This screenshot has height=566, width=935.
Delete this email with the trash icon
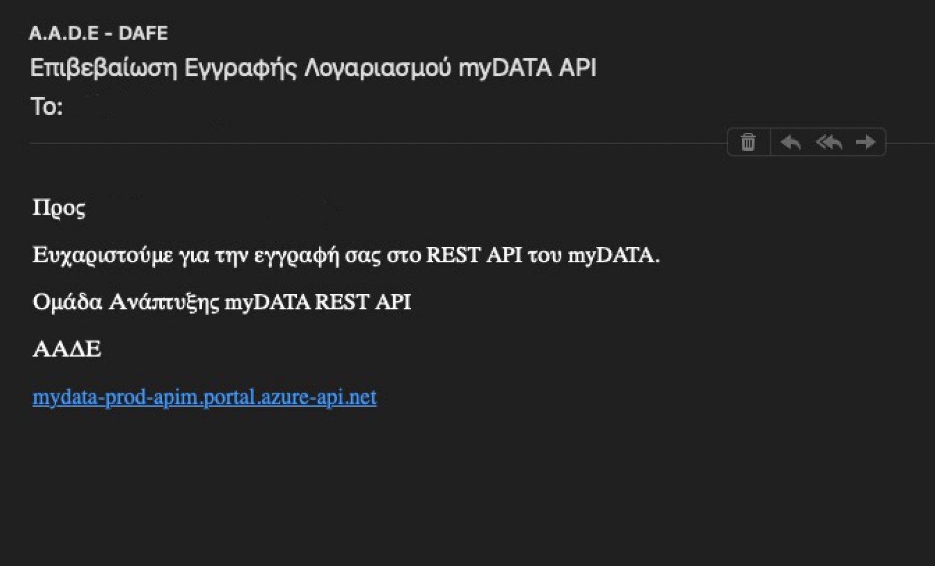(x=748, y=142)
